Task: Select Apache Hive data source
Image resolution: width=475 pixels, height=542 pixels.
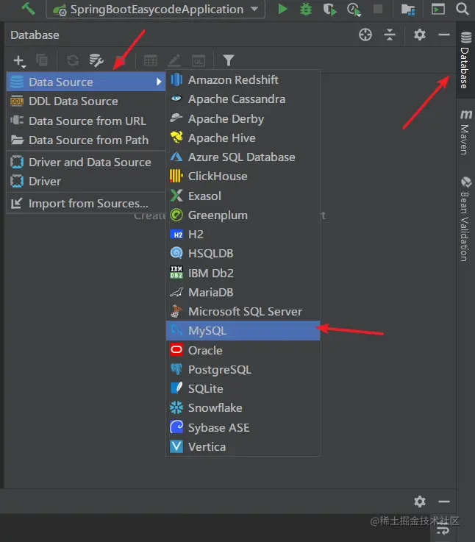Action: pos(243,138)
